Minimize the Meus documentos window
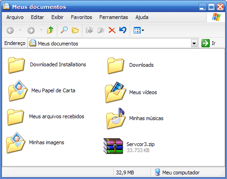The width and height of the screenshot is (227, 179). [202, 7]
